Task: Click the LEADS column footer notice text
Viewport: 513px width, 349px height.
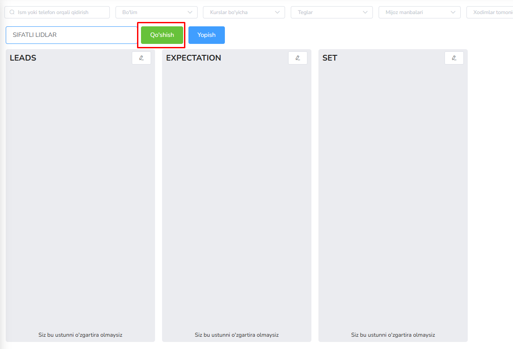Action: (80, 335)
